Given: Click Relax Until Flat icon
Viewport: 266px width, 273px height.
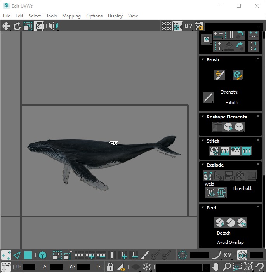Looking at the screenshot, I should coord(228,127).
